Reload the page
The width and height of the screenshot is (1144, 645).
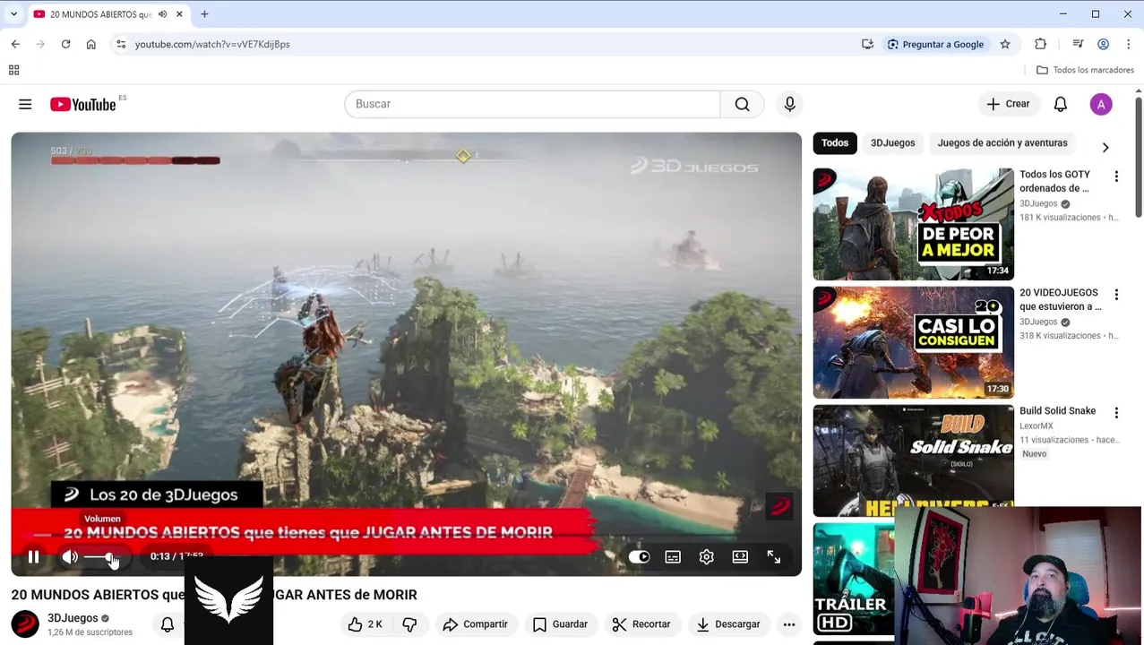coord(65,44)
